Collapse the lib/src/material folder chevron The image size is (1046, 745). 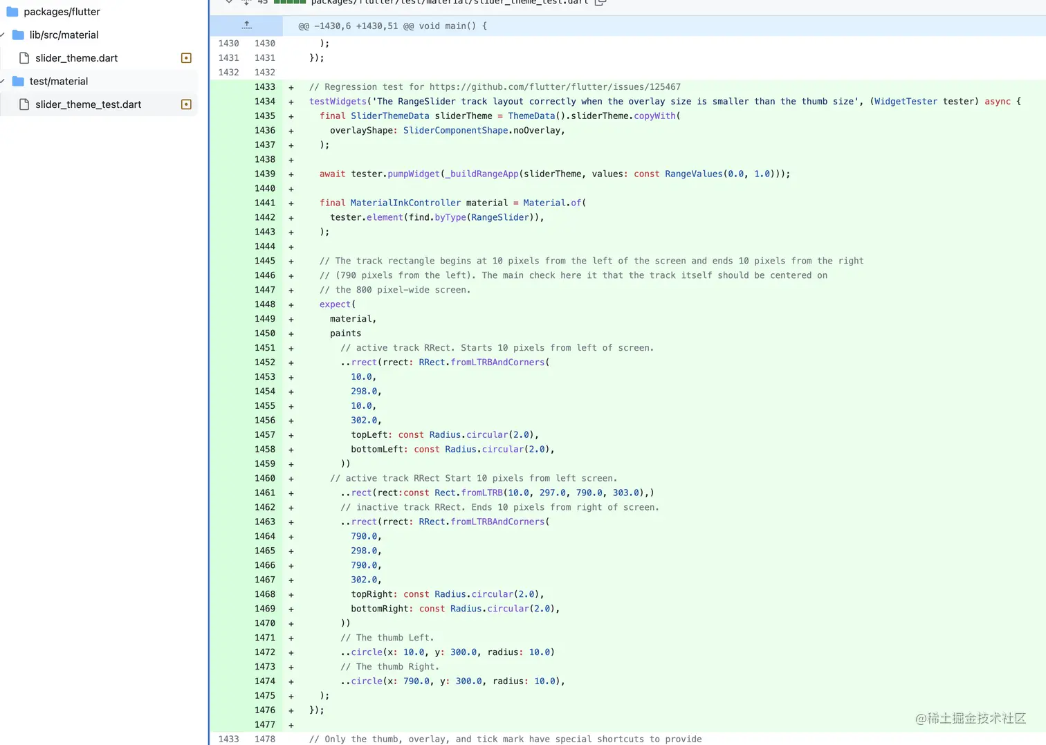pos(3,35)
